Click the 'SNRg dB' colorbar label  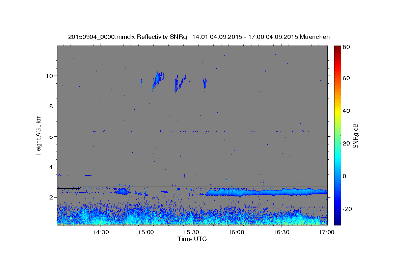(355, 136)
